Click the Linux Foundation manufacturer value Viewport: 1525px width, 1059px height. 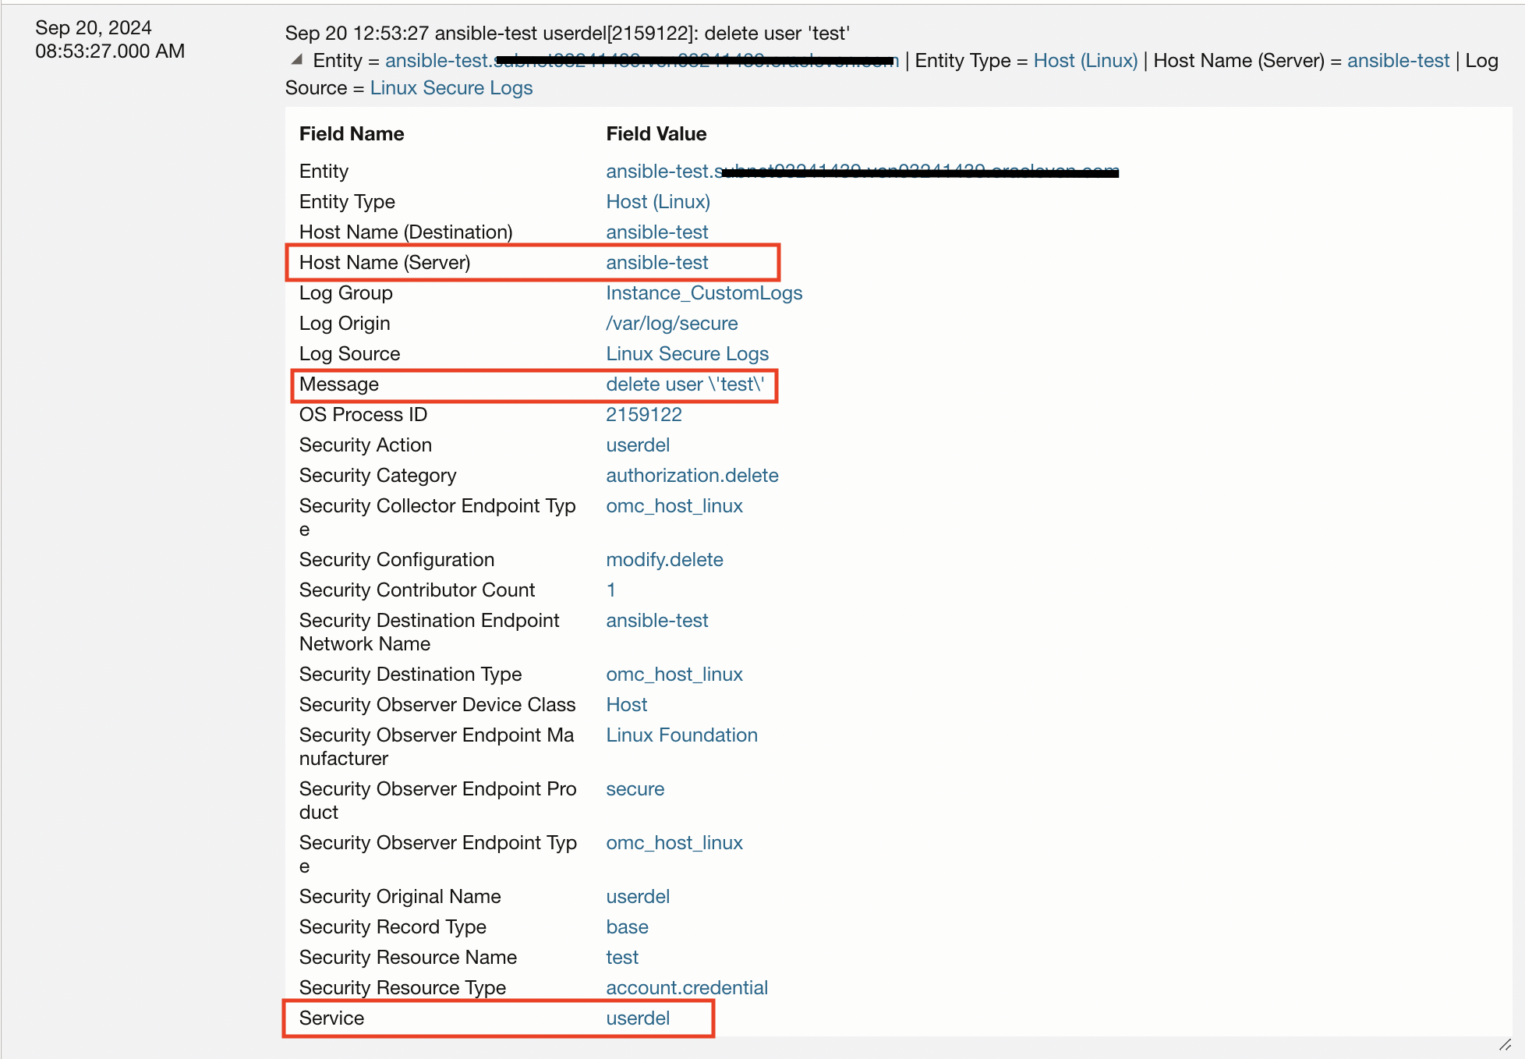(x=681, y=735)
